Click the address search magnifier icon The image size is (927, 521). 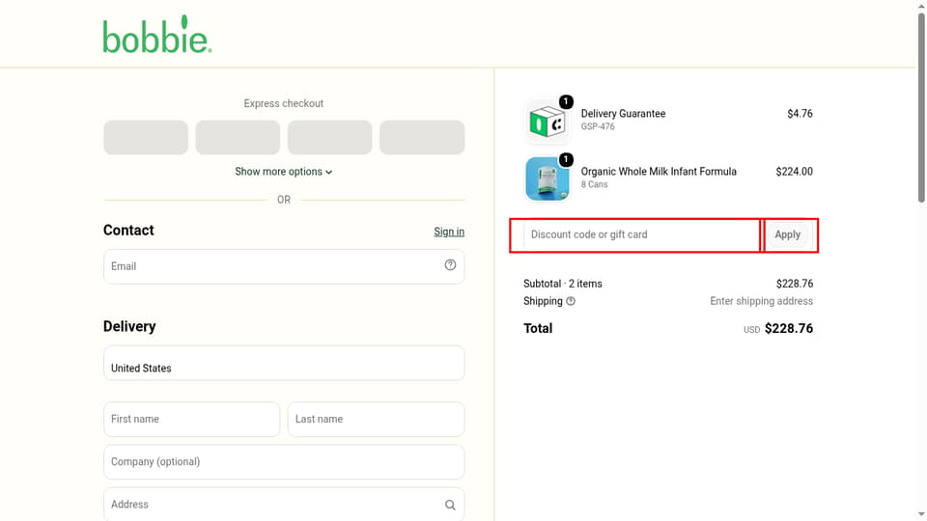450,505
